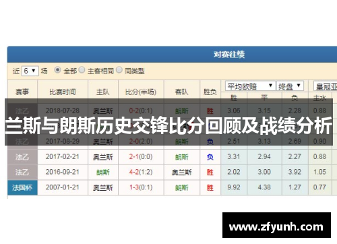Click the 胜 result in the 2007-01-21 row
The width and height of the screenshot is (337, 244).
(210, 187)
